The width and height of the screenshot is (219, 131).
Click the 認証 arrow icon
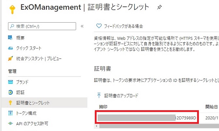[10, 92]
